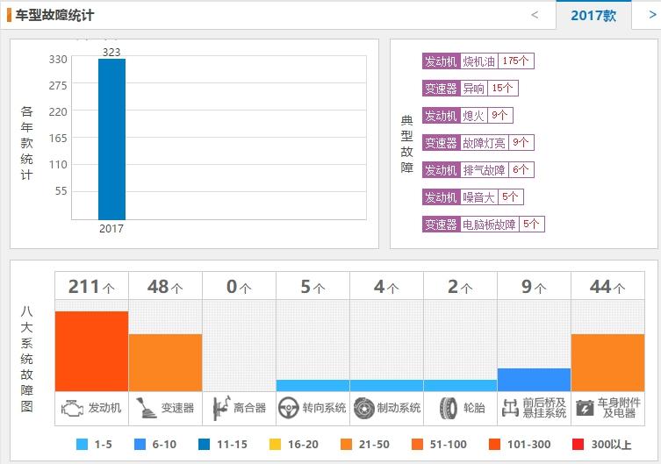
Task: Go to previous model year arrow
Action: (535, 15)
